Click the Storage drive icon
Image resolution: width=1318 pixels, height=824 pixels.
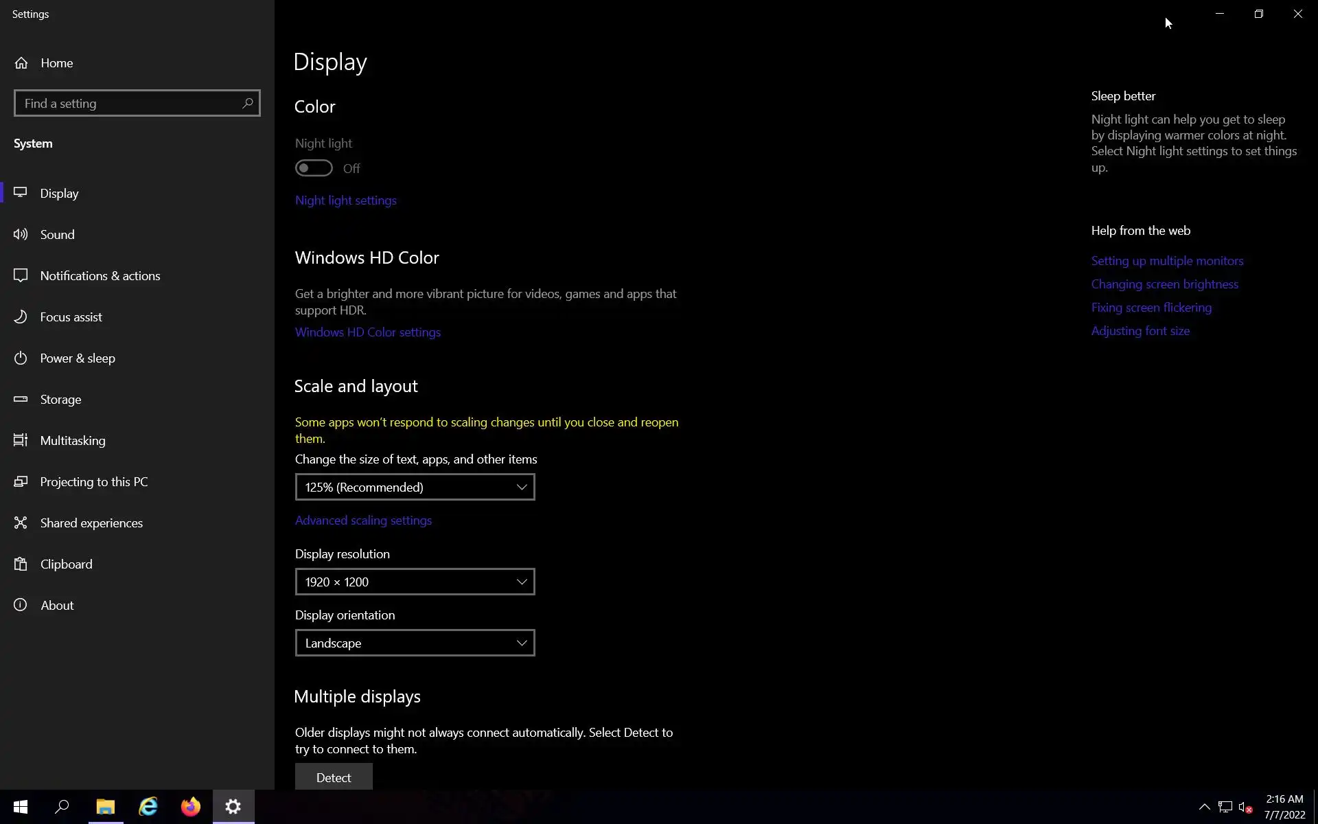21,399
